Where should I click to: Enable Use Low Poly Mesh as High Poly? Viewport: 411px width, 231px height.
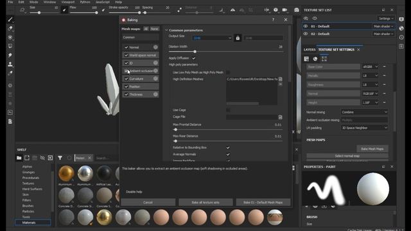pos(228,73)
